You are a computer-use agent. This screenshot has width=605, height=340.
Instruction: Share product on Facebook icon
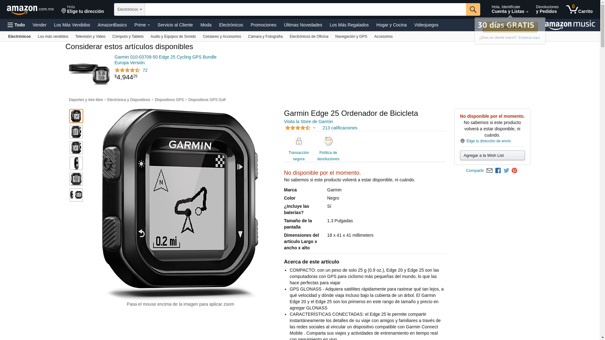(498, 171)
